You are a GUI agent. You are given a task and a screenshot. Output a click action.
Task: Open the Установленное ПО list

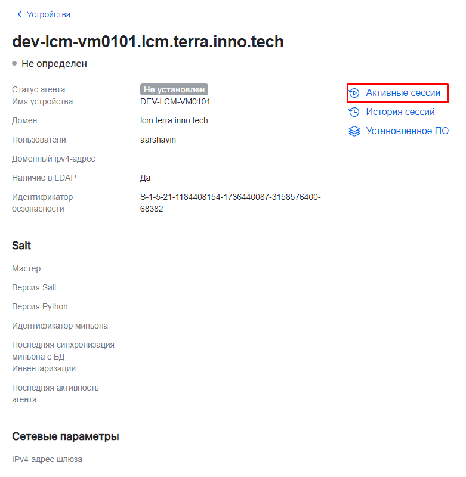tap(407, 131)
